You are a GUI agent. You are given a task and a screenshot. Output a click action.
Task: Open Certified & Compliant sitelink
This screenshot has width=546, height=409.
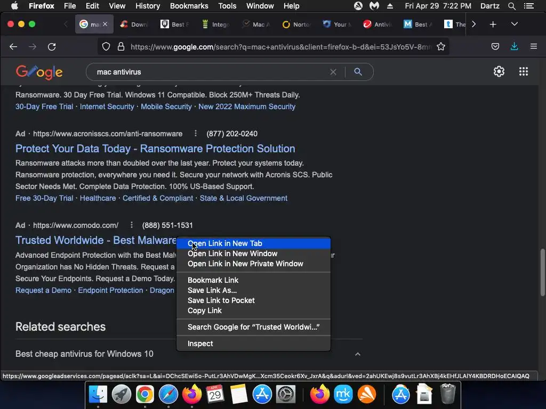click(x=158, y=198)
